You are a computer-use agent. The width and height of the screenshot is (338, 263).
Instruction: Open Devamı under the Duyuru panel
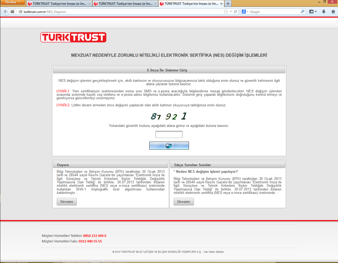click(x=67, y=202)
